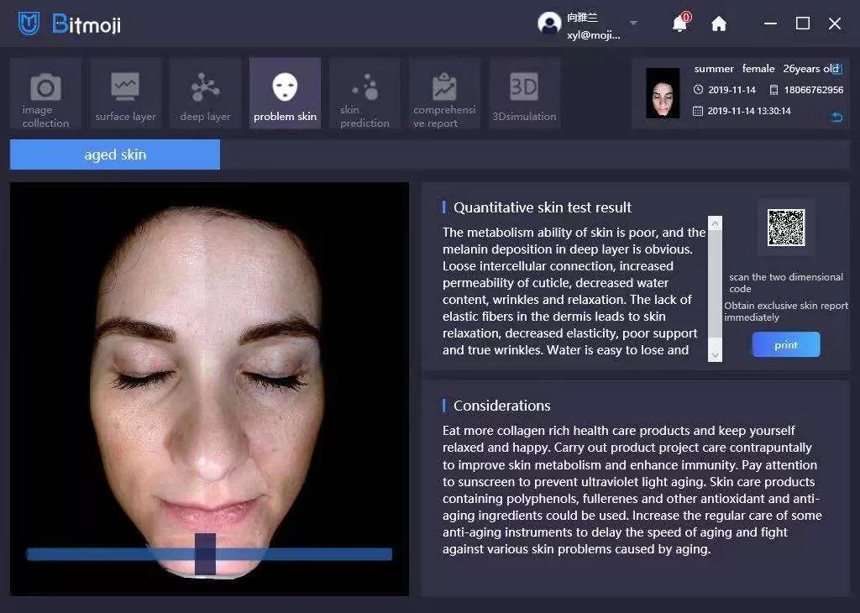Open the skin prediction module

(364, 92)
